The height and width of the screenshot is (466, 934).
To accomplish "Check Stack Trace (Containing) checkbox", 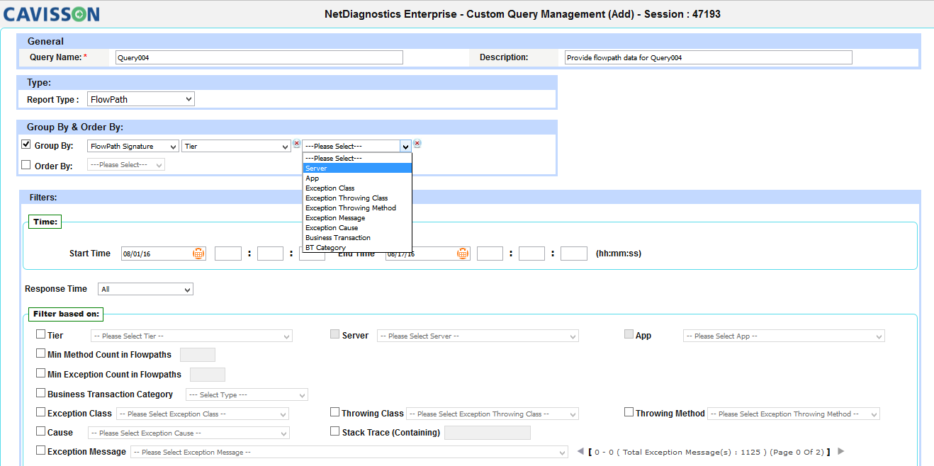I will [x=336, y=431].
